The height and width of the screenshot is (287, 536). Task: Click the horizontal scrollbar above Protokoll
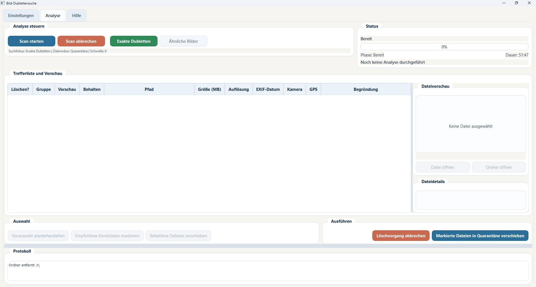(268, 246)
